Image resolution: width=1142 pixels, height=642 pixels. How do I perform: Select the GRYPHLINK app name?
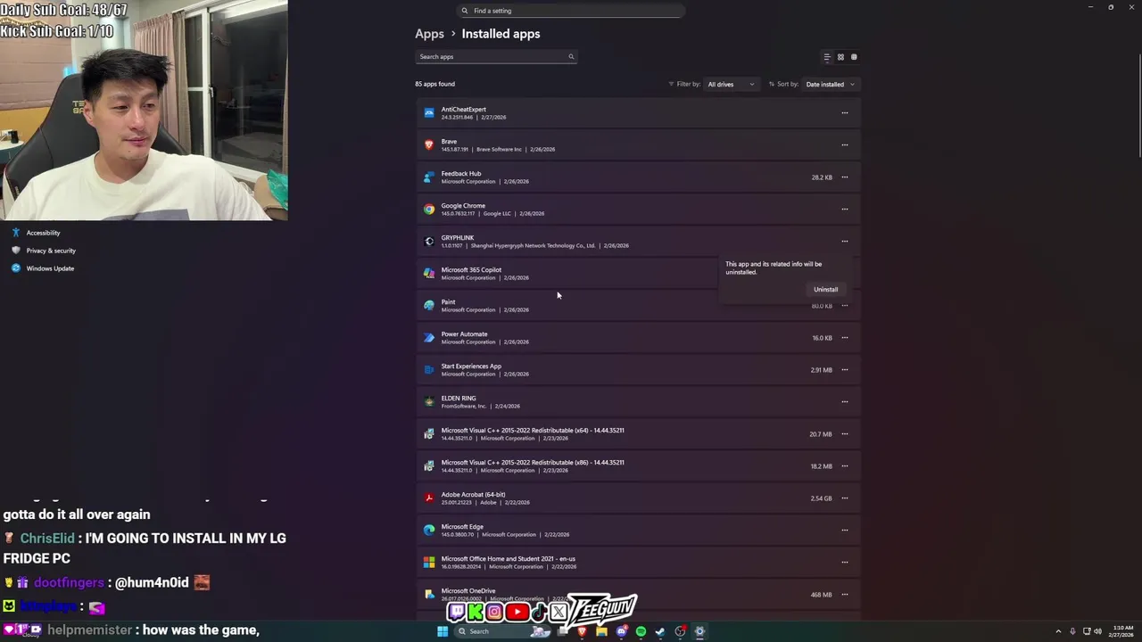(x=458, y=238)
